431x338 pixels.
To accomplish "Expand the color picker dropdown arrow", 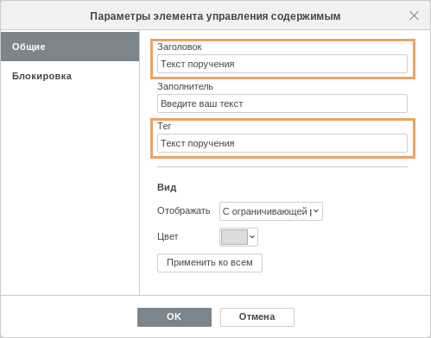I will pyautogui.click(x=252, y=237).
